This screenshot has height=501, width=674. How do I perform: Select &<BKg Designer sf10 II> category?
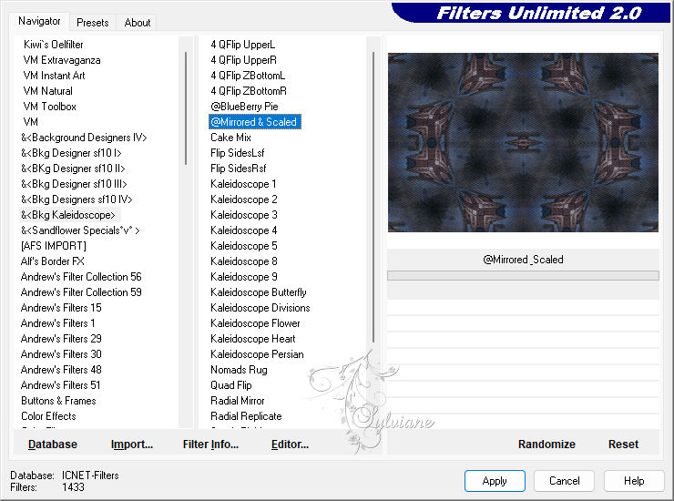click(x=73, y=169)
